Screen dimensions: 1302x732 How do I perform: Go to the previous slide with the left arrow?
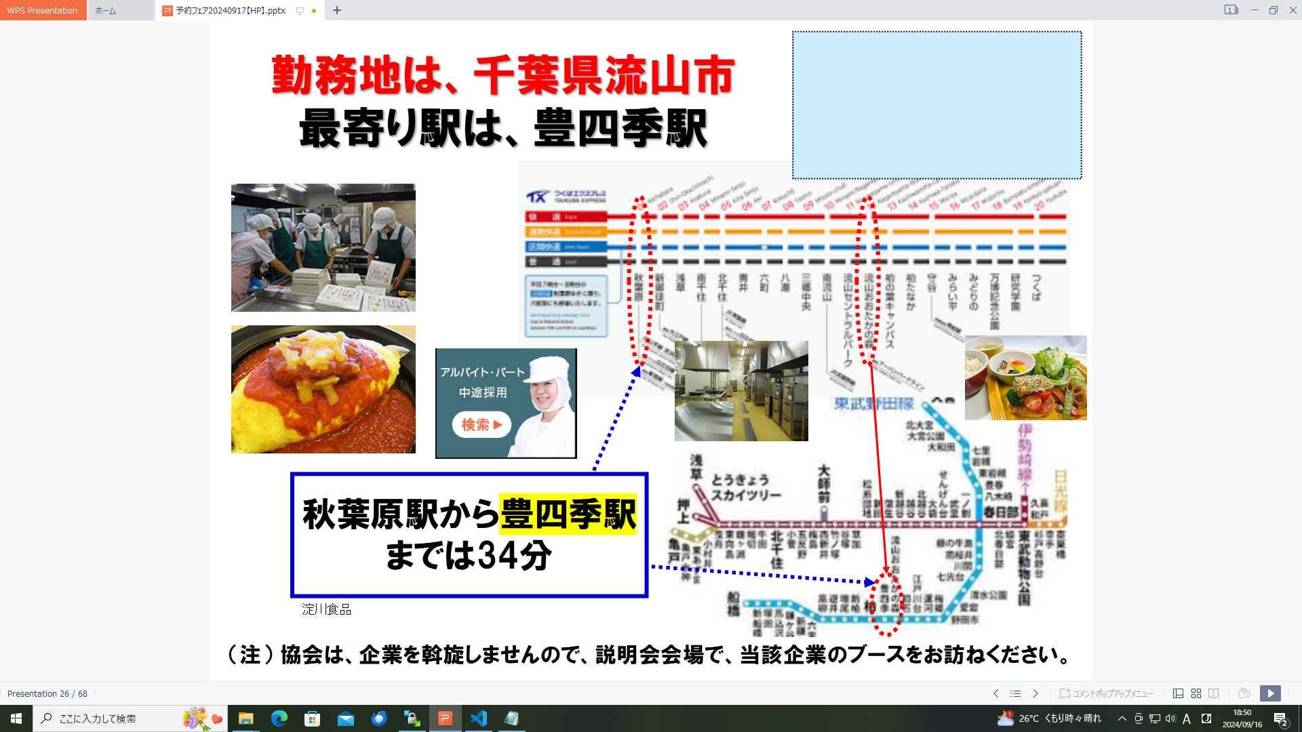996,693
